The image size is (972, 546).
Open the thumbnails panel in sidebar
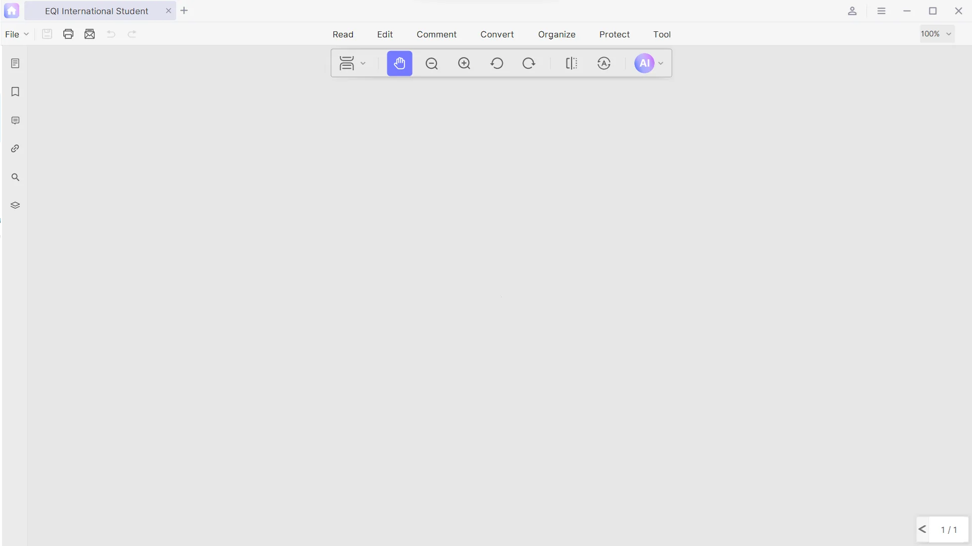15,63
